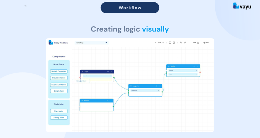Click the target icon on Logged in node
The image size is (260, 138).
tap(156, 86)
